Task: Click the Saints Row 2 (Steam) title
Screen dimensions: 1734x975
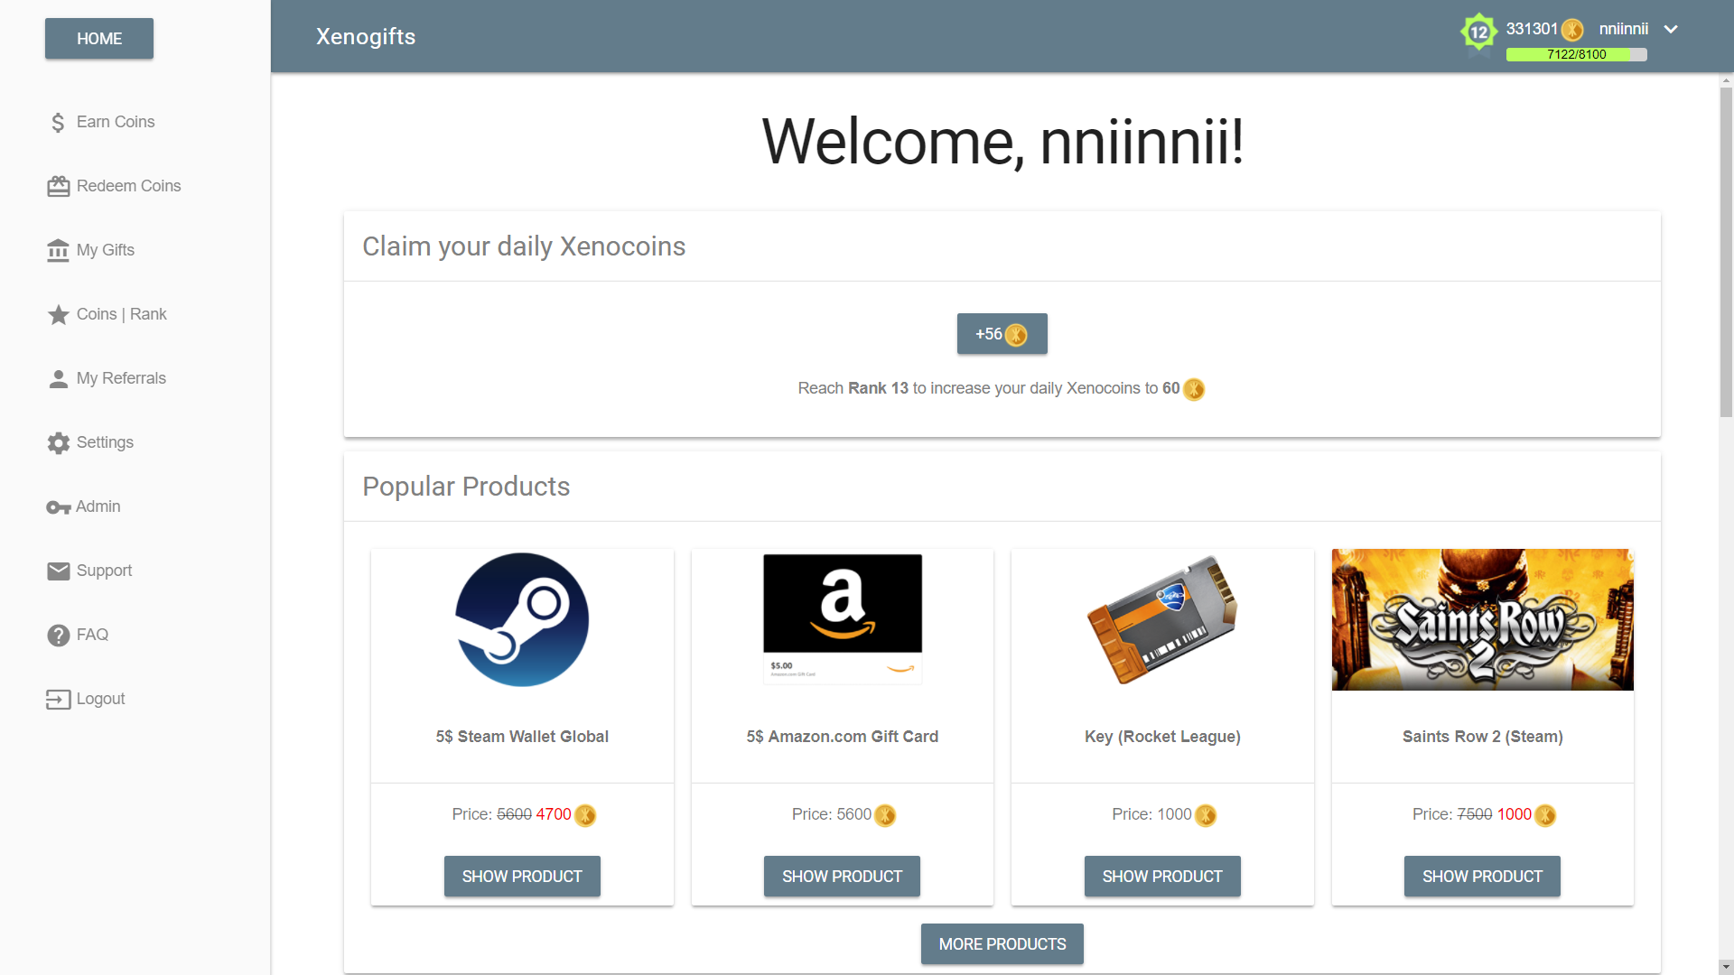Action: [1483, 737]
